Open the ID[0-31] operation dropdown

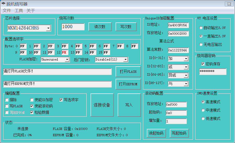tap(186, 59)
